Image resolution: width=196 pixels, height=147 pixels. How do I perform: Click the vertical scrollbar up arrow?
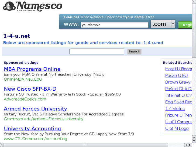click(x=194, y=2)
